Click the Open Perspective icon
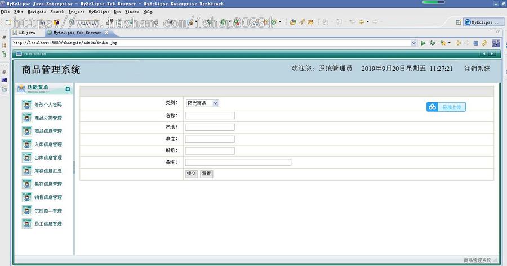This screenshot has width=507, height=266. click(x=459, y=22)
